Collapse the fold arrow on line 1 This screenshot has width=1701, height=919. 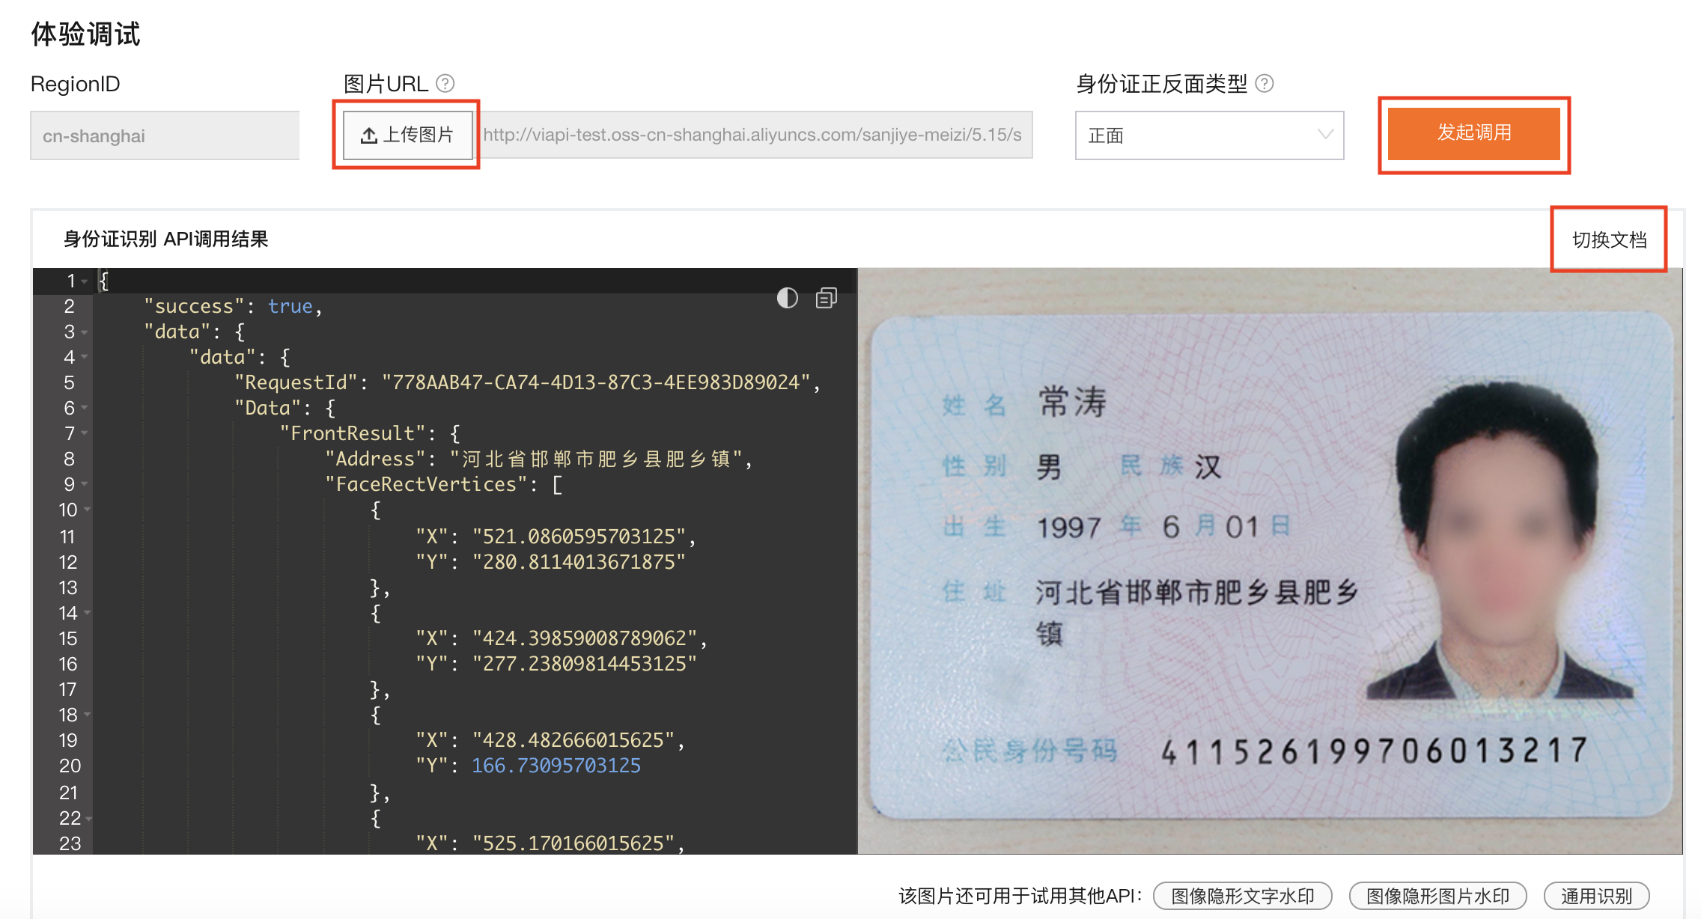tap(85, 282)
